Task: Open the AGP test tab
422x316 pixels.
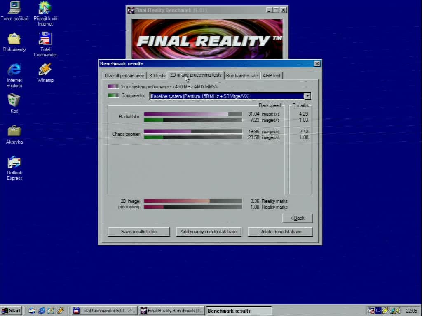Action: 271,76
